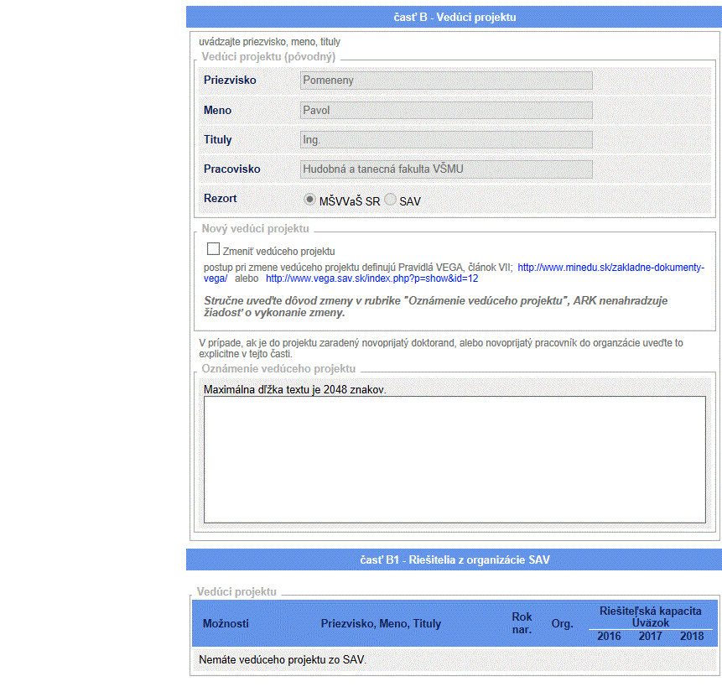Screen dimensions: 722x687
Task: Click the Meno field containing Pavol
Action: click(x=446, y=111)
